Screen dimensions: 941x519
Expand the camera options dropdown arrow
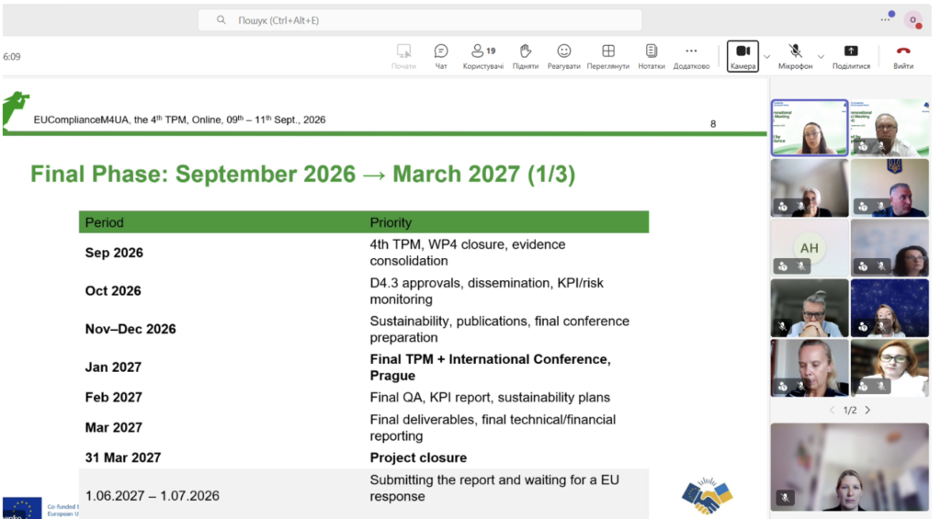pos(767,57)
